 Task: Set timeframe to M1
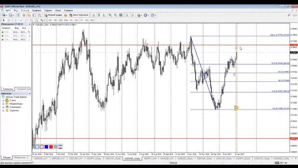(x=50, y=20)
